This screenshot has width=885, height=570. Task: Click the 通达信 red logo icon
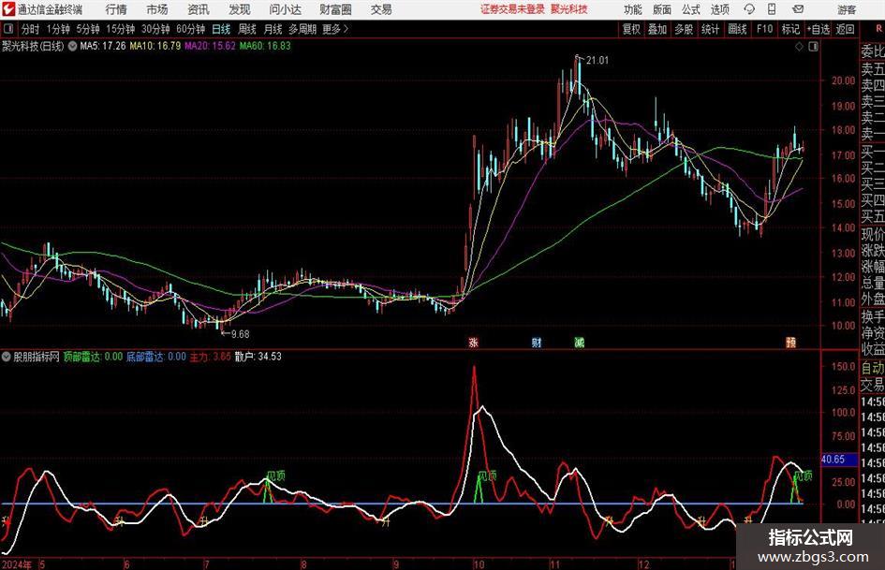[x=8, y=9]
